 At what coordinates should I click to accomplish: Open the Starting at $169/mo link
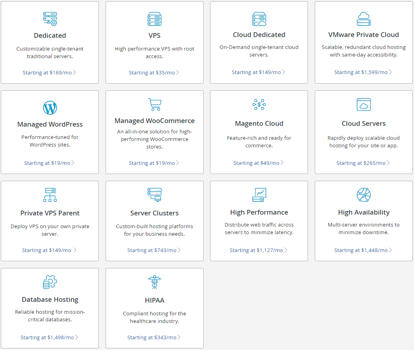(49, 72)
